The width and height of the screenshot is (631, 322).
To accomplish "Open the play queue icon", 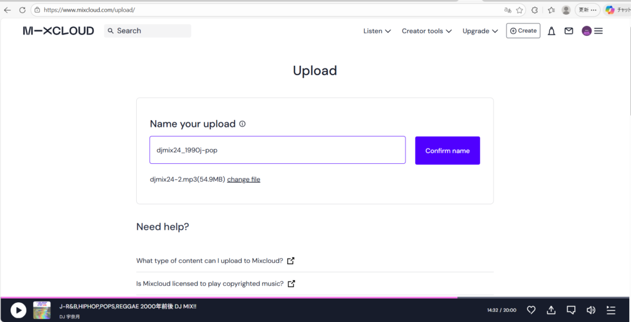I will [611, 310].
